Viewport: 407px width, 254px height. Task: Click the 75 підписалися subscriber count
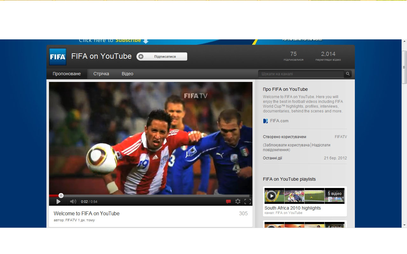tap(293, 56)
